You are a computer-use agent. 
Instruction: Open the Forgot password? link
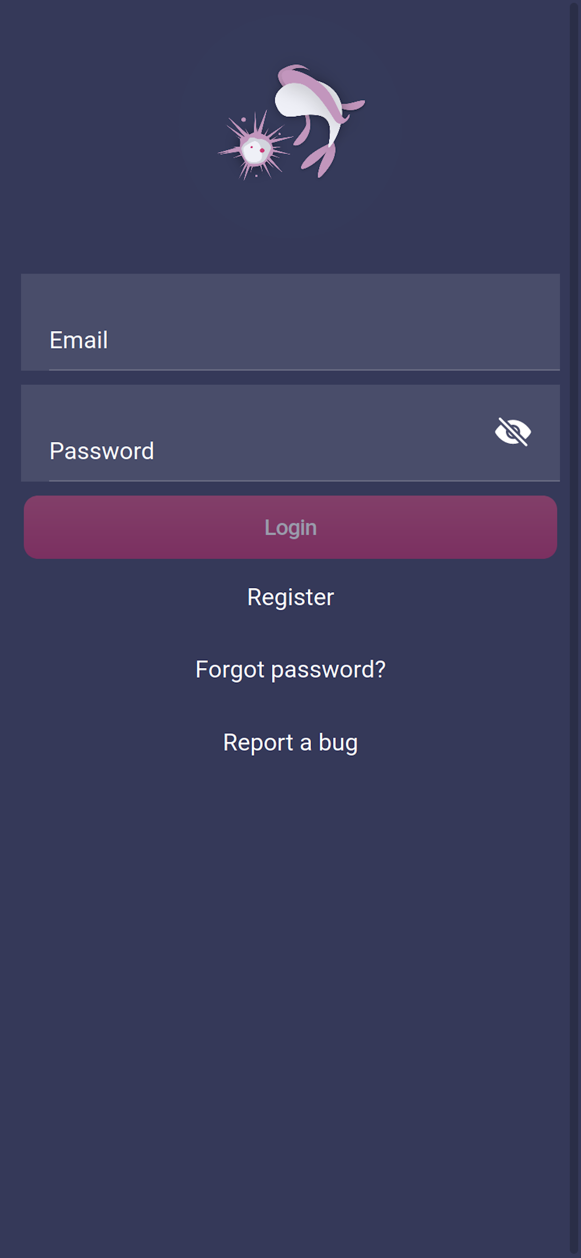pos(290,670)
